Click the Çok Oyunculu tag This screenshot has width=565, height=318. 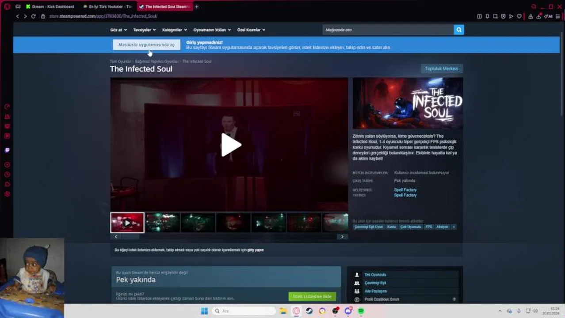(411, 227)
